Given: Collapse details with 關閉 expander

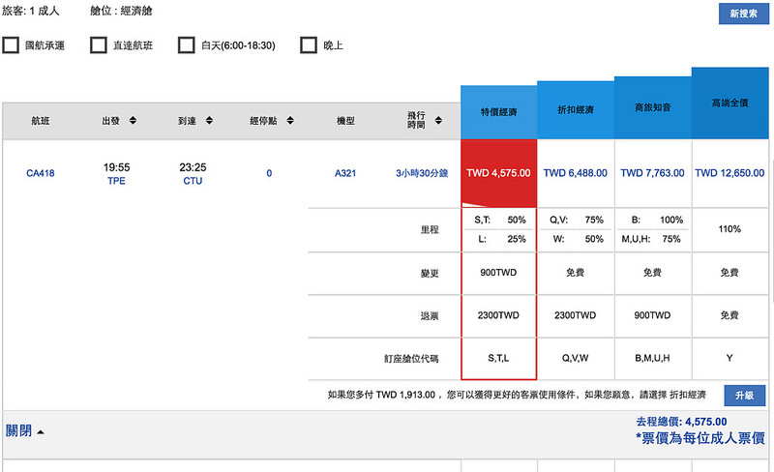Looking at the screenshot, I should (25, 431).
